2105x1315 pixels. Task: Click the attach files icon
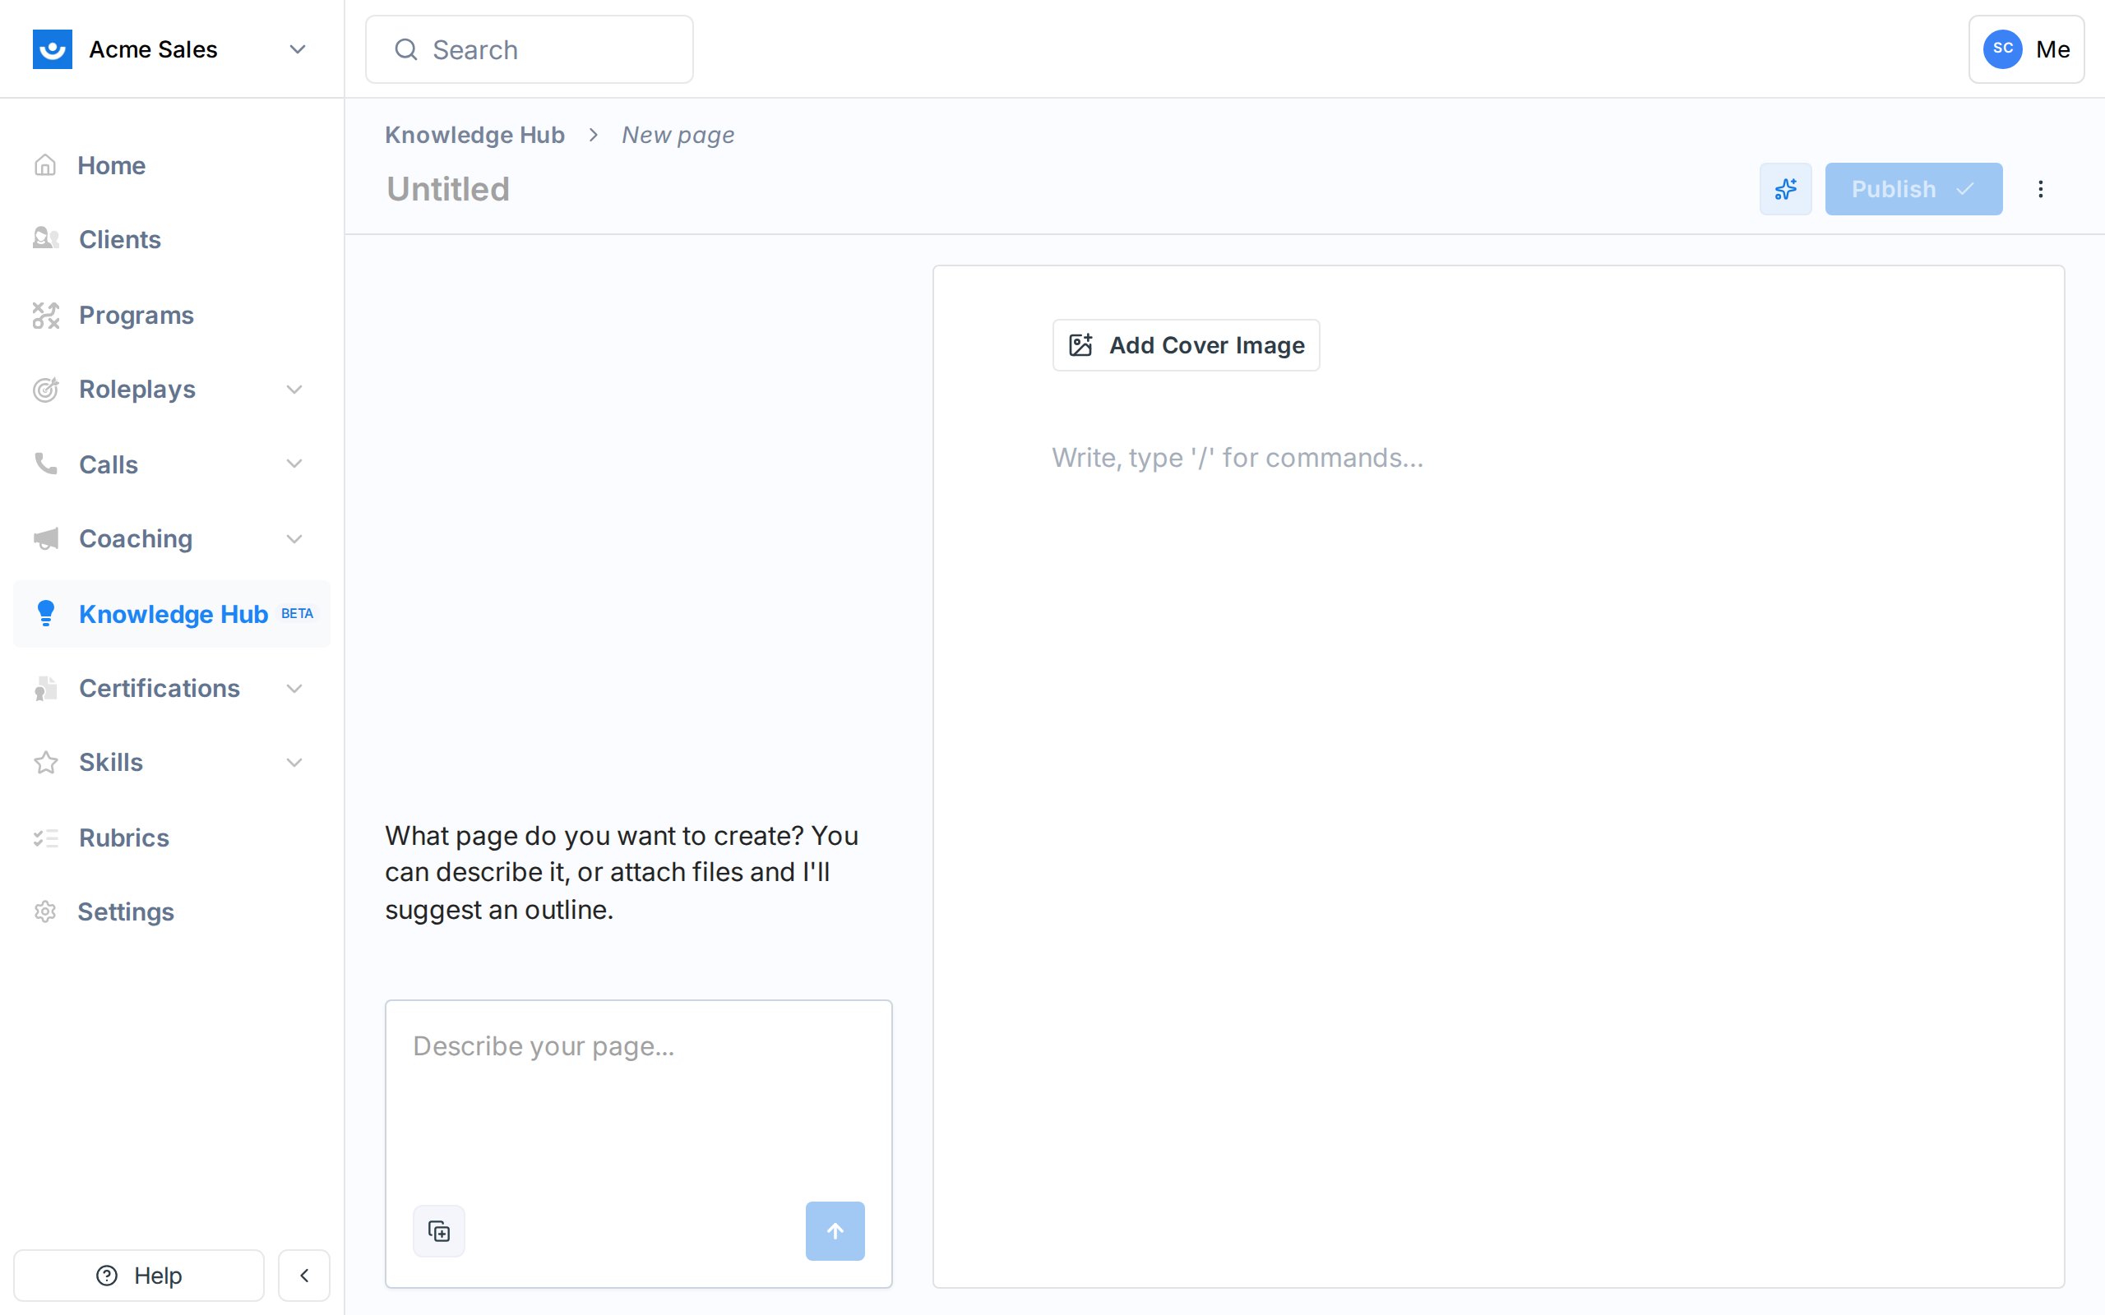438,1230
